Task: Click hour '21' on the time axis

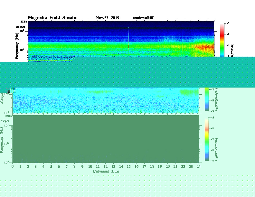Action: (175, 166)
